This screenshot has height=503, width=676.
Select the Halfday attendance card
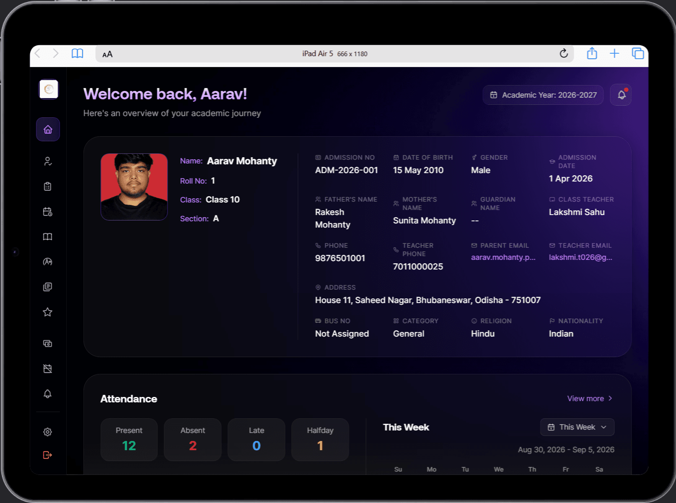[x=320, y=440]
